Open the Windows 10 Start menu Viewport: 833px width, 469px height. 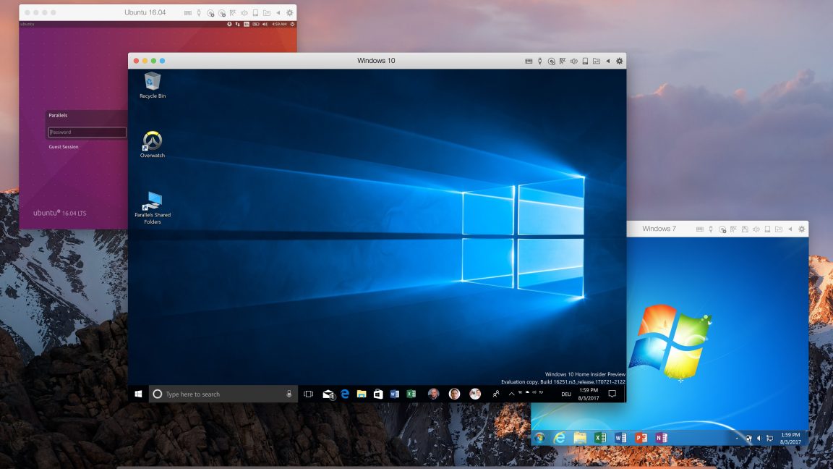(x=138, y=394)
